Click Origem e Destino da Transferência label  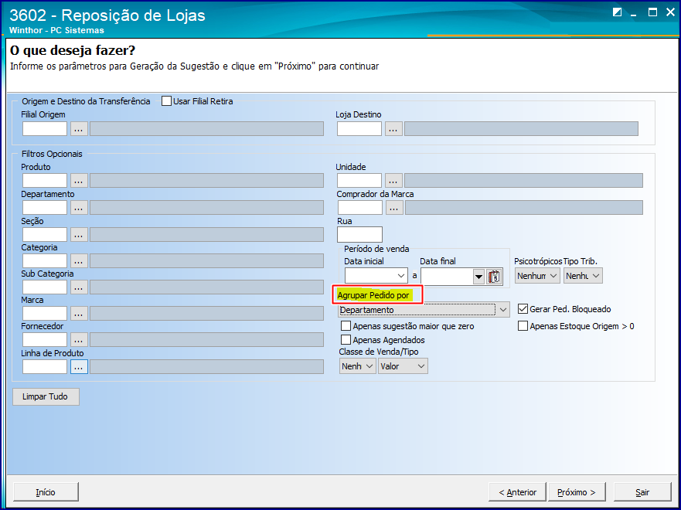tap(86, 101)
